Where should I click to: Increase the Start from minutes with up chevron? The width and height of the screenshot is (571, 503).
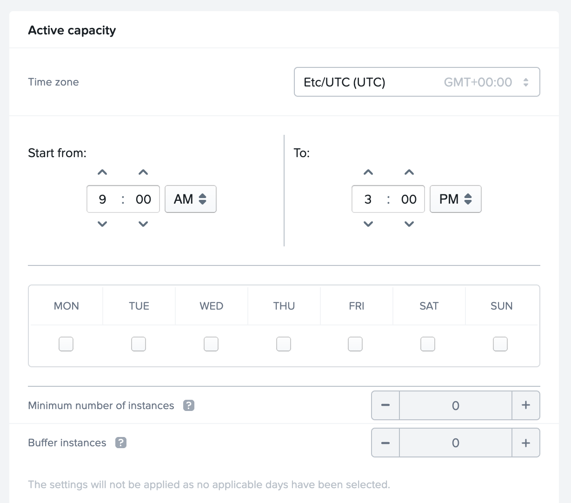click(143, 172)
